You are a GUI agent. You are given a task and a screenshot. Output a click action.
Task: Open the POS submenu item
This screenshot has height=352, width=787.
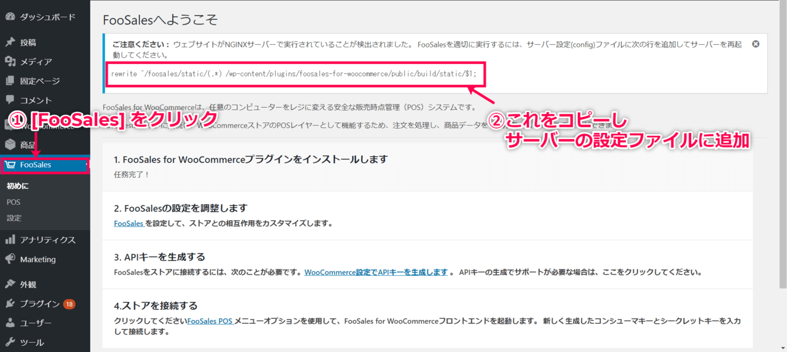[x=14, y=202]
